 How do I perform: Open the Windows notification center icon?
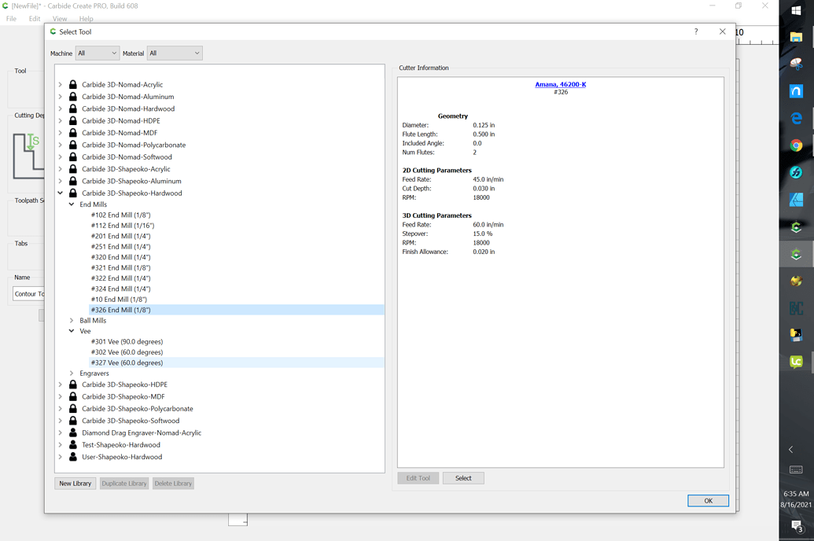(796, 525)
